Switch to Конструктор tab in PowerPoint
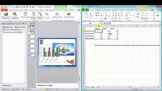 [58, 10]
